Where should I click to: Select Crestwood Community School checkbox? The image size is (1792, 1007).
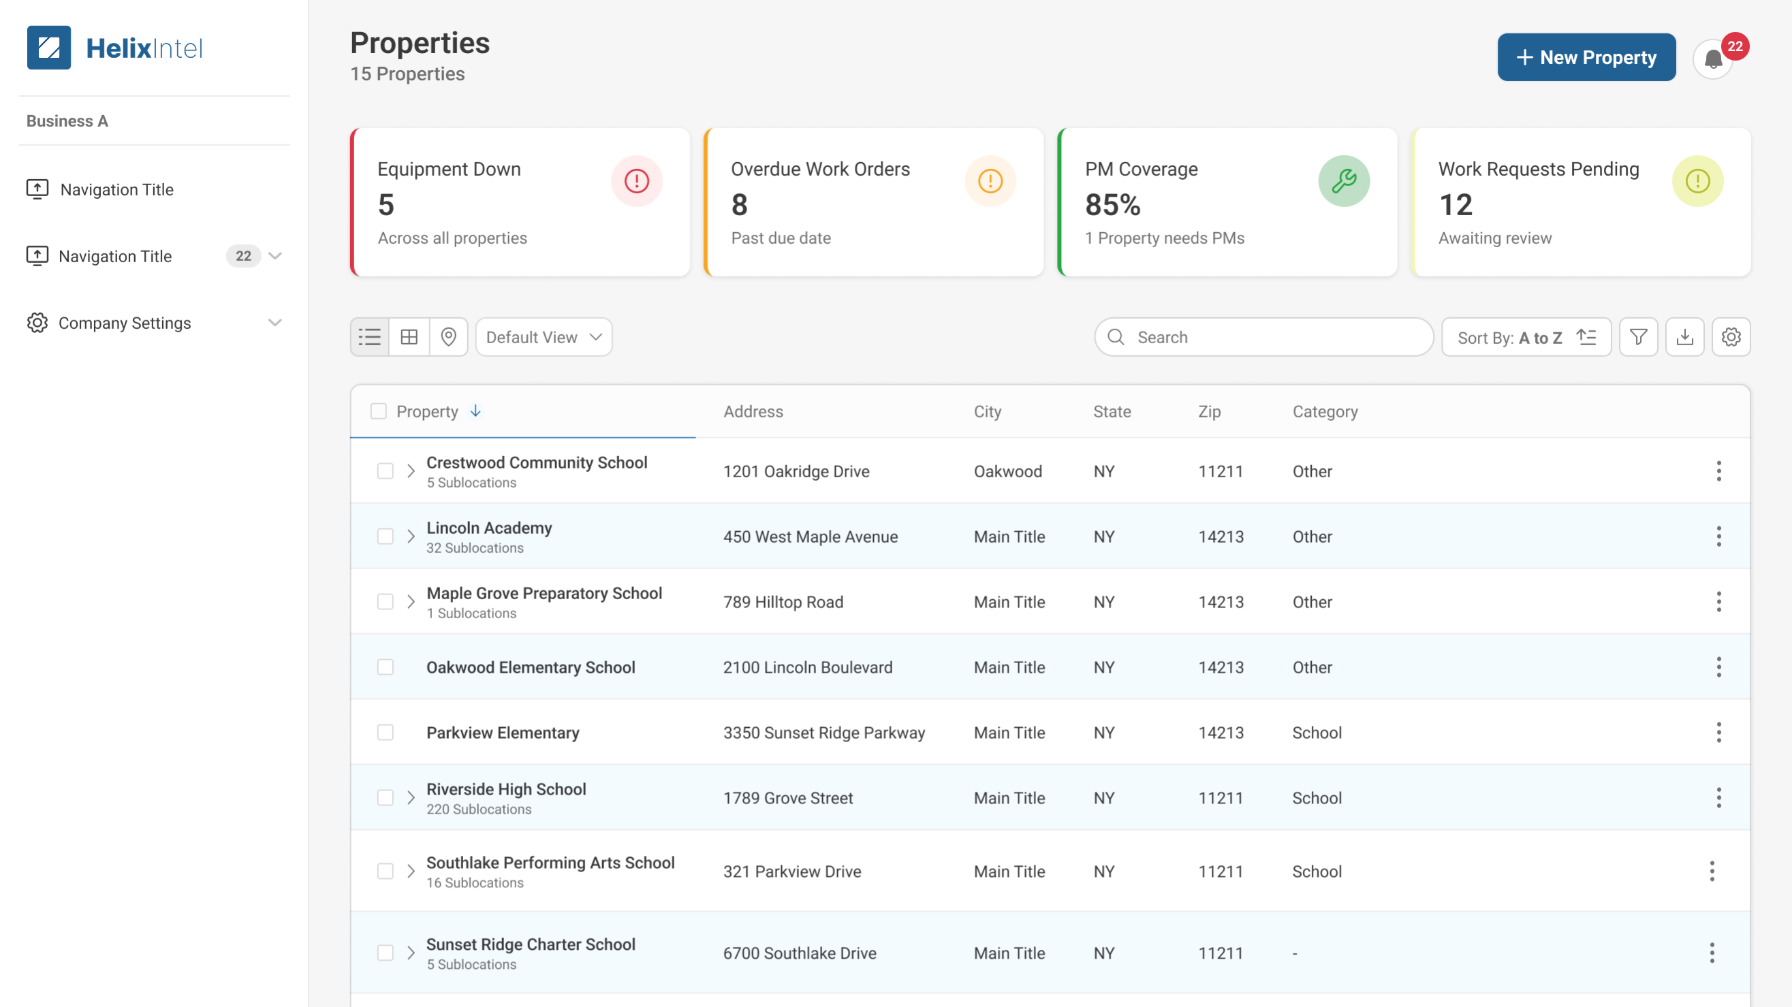point(386,470)
